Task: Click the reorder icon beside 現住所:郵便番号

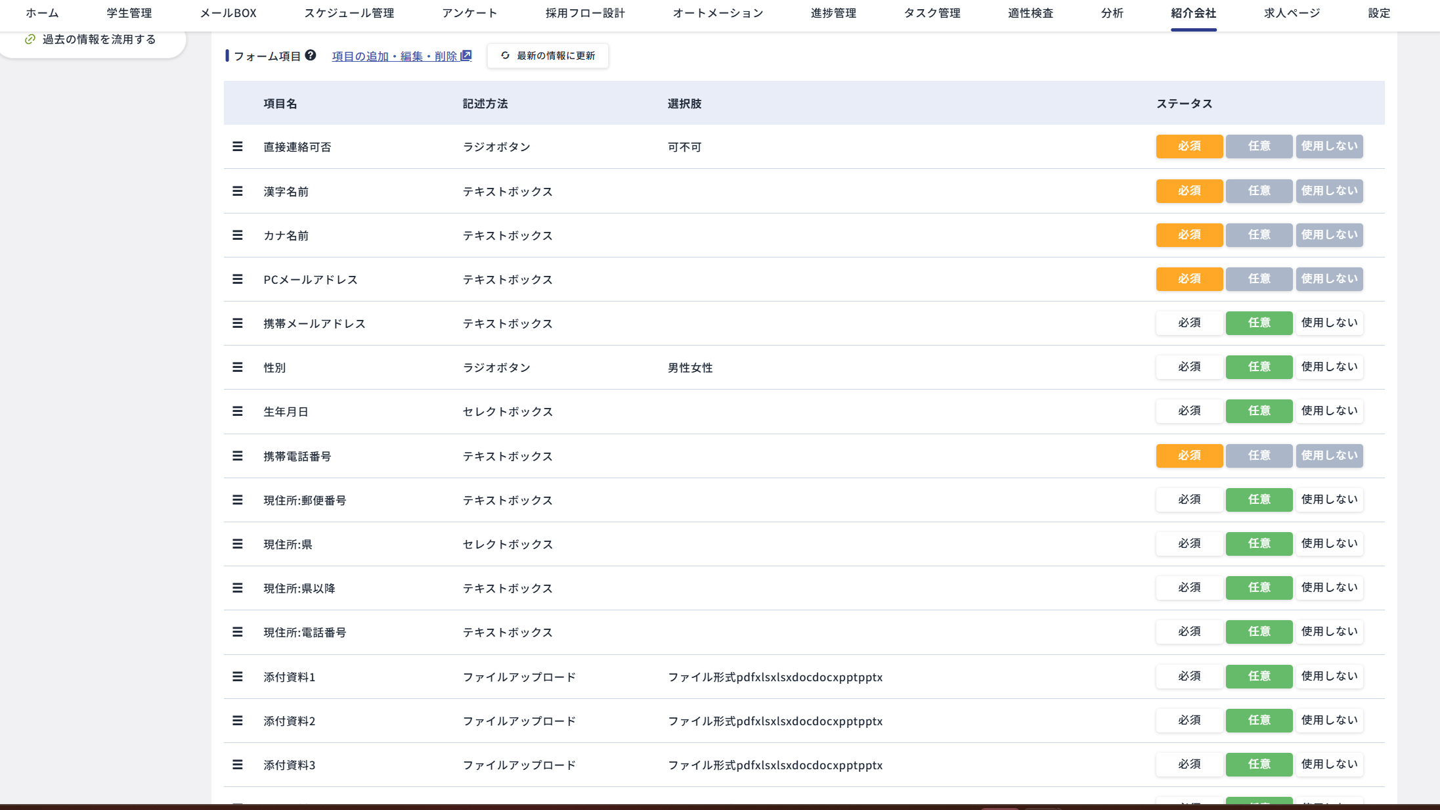Action: [238, 499]
